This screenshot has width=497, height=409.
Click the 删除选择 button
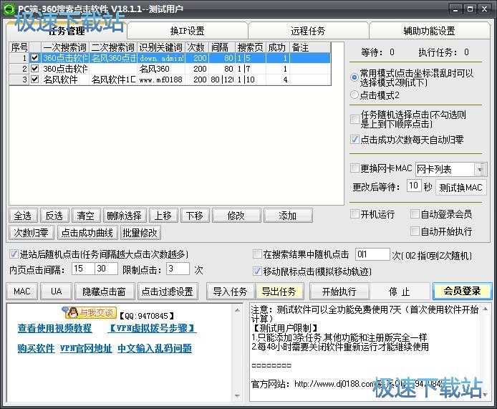coord(125,216)
